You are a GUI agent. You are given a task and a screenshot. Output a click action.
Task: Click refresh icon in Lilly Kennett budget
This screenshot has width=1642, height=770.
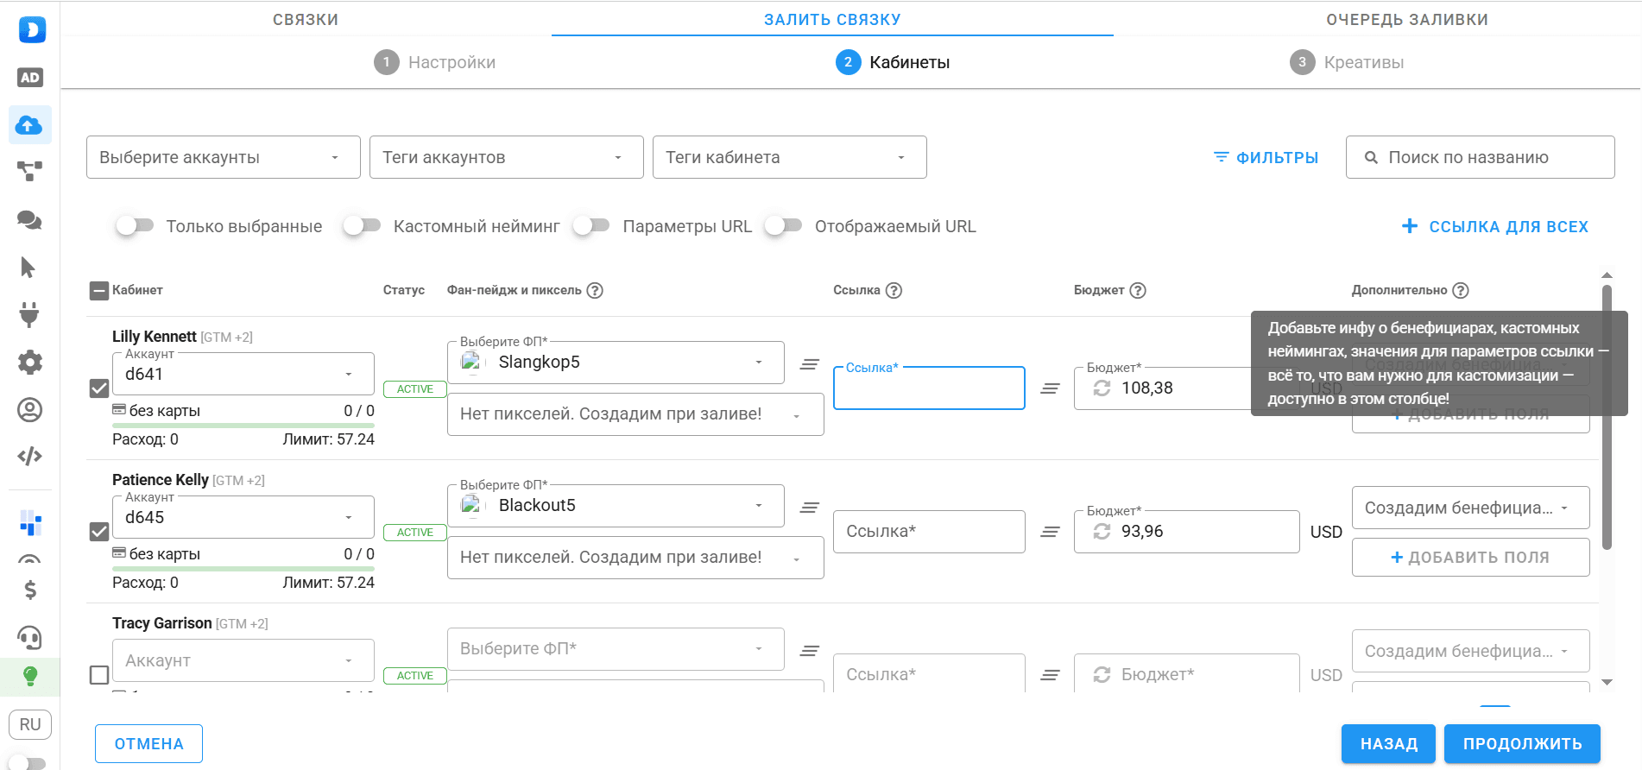[x=1102, y=388]
